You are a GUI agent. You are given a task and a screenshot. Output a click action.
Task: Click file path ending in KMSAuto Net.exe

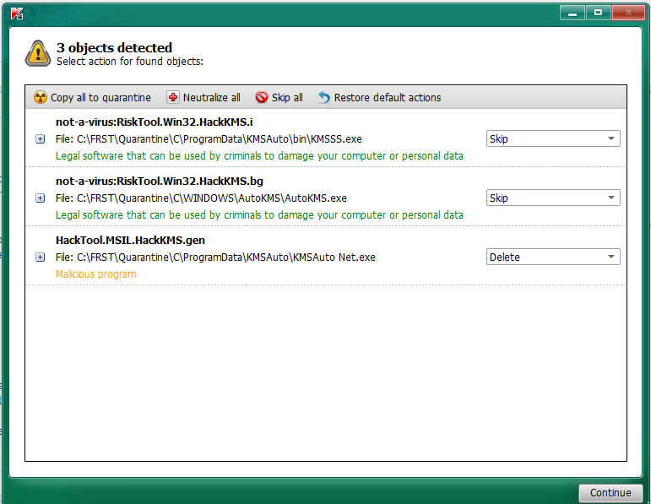coord(215,257)
